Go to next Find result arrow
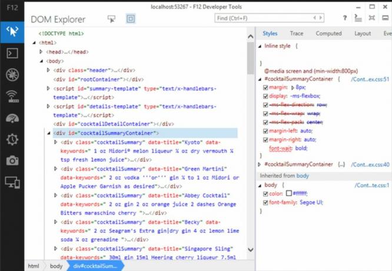 (x=321, y=18)
